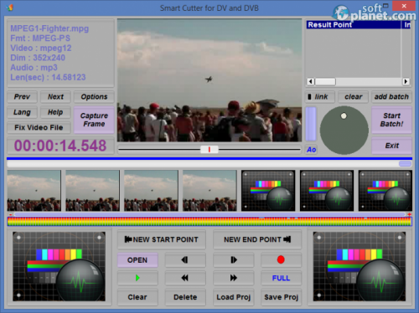The width and height of the screenshot is (419, 313).
Task: Play the video with green arrow
Action: pos(137,278)
